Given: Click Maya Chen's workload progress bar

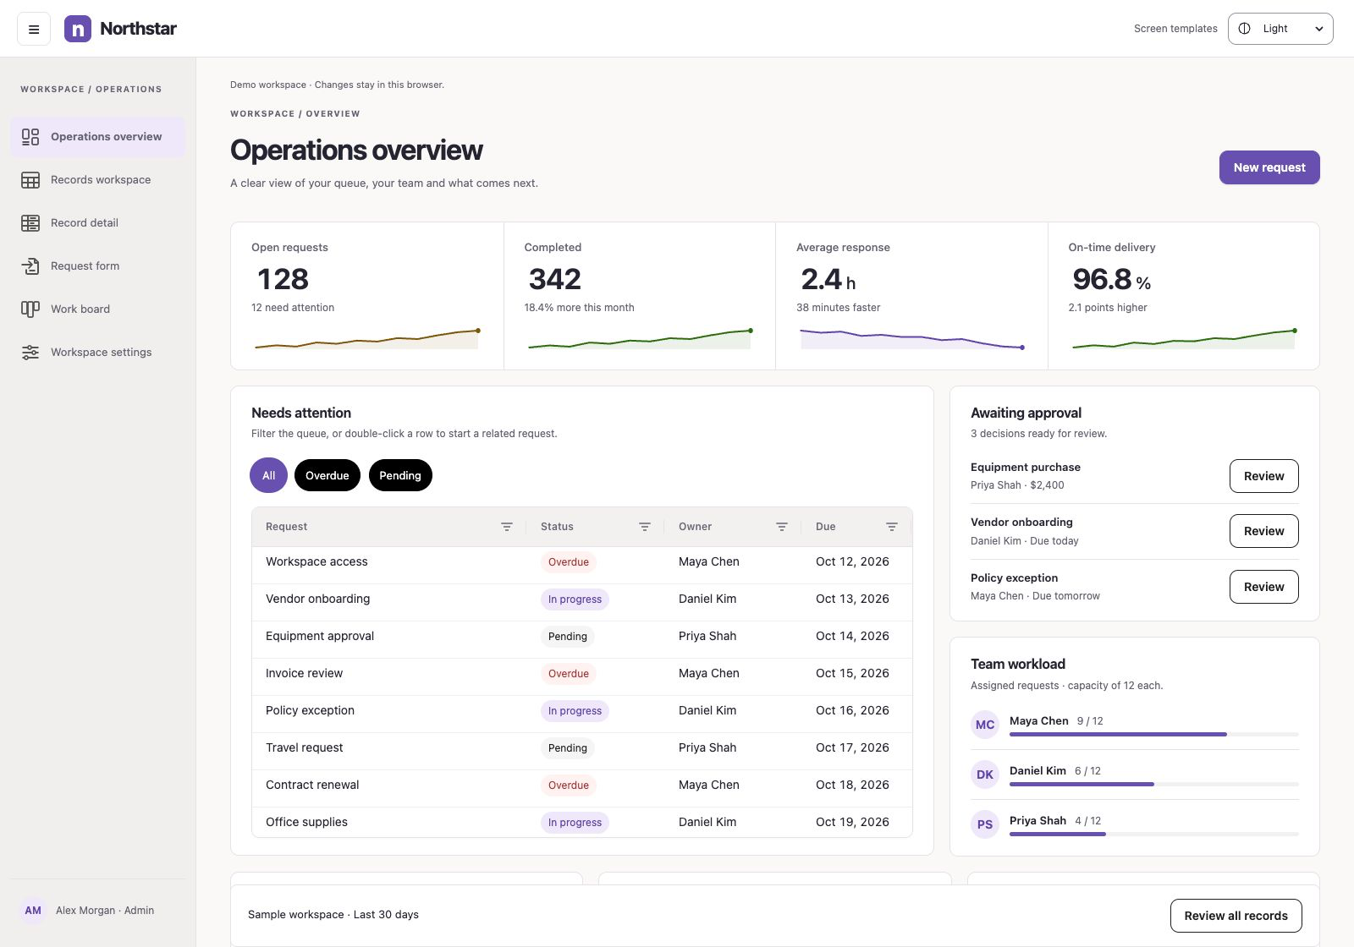Looking at the screenshot, I should (x=1154, y=735).
